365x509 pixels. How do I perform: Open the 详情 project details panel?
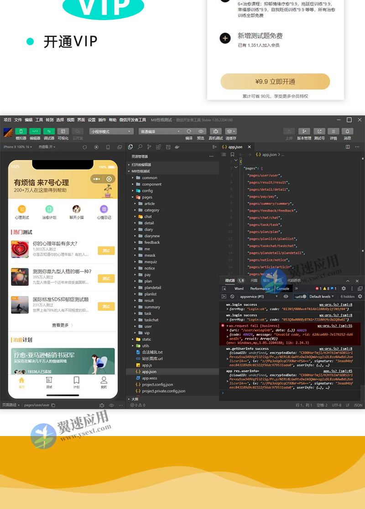coord(333,131)
